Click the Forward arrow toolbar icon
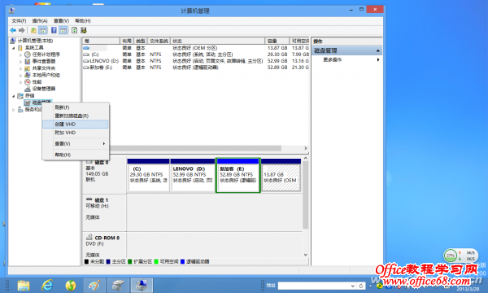488x293 pixels. pos(22,30)
